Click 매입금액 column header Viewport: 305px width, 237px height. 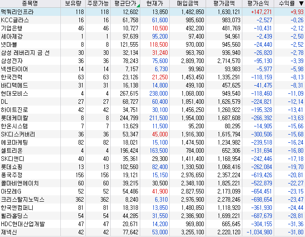click(x=188, y=4)
